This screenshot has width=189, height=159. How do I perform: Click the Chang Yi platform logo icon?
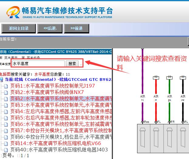pos(13,12)
